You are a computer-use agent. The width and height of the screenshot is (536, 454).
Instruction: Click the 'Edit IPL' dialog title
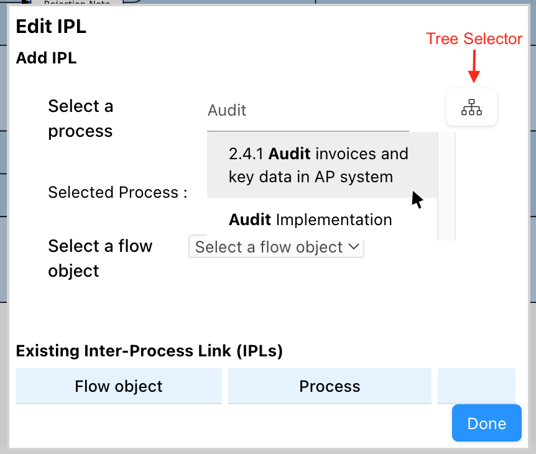[51, 27]
